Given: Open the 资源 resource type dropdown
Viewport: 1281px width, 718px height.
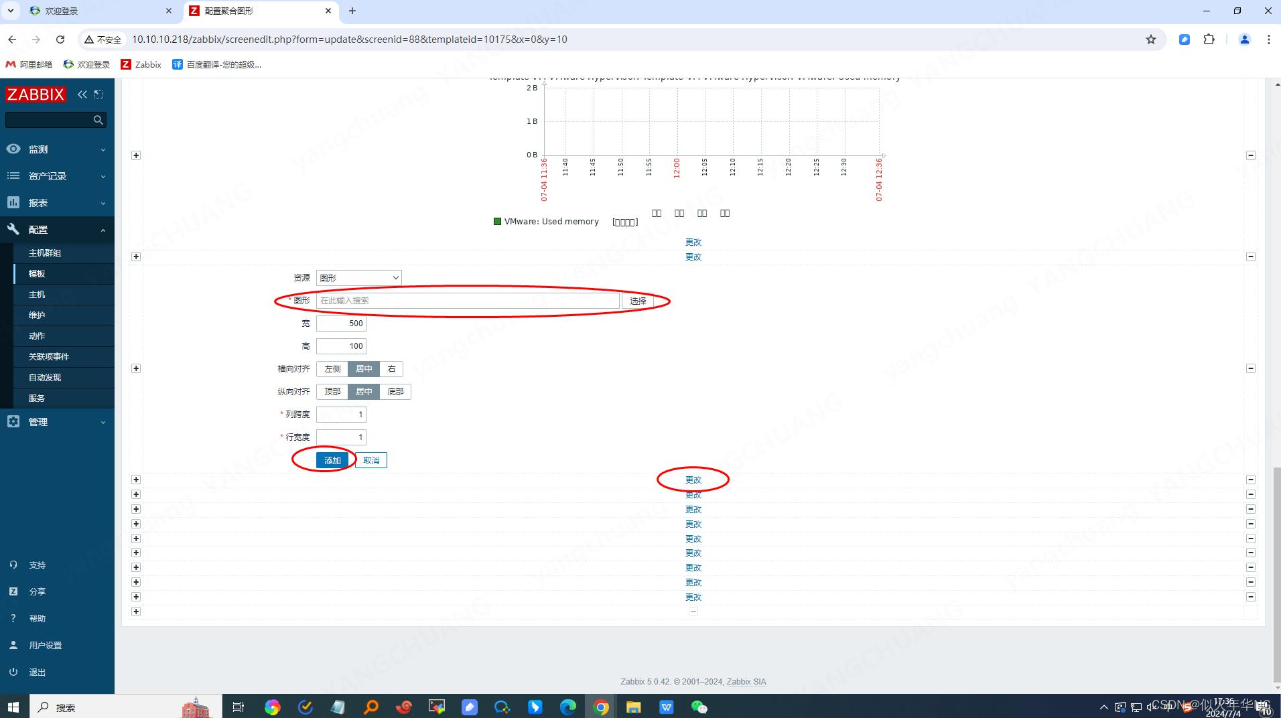Looking at the screenshot, I should (x=358, y=278).
